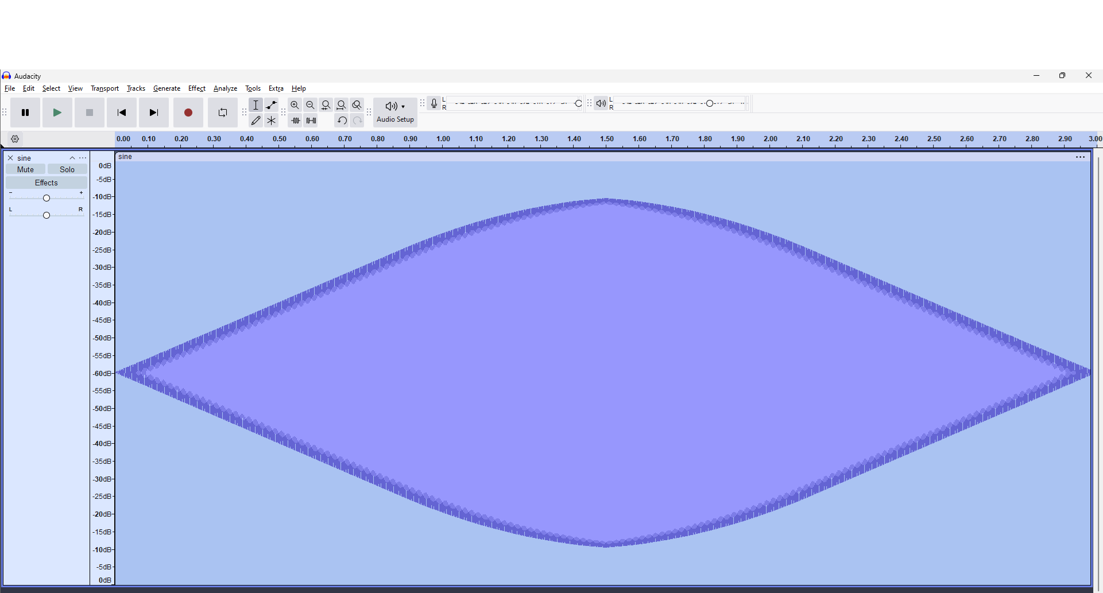This screenshot has width=1103, height=593.
Task: Collapse the sine track header
Action: [x=72, y=158]
